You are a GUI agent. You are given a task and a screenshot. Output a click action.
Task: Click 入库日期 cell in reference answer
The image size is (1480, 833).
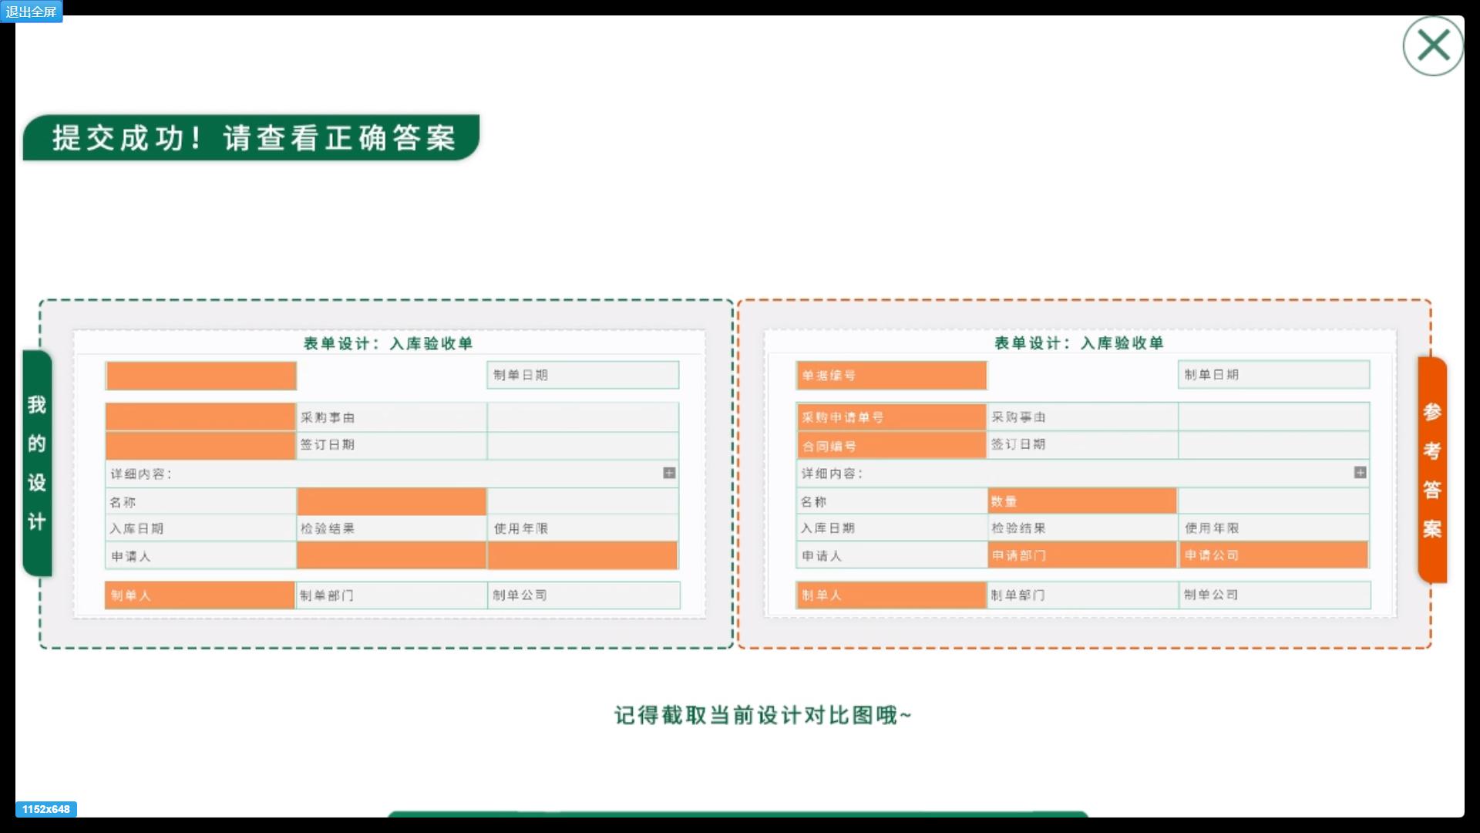[891, 528]
